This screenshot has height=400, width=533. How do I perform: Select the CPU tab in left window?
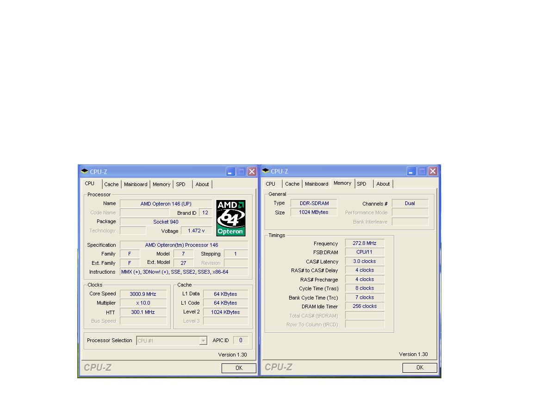[90, 184]
